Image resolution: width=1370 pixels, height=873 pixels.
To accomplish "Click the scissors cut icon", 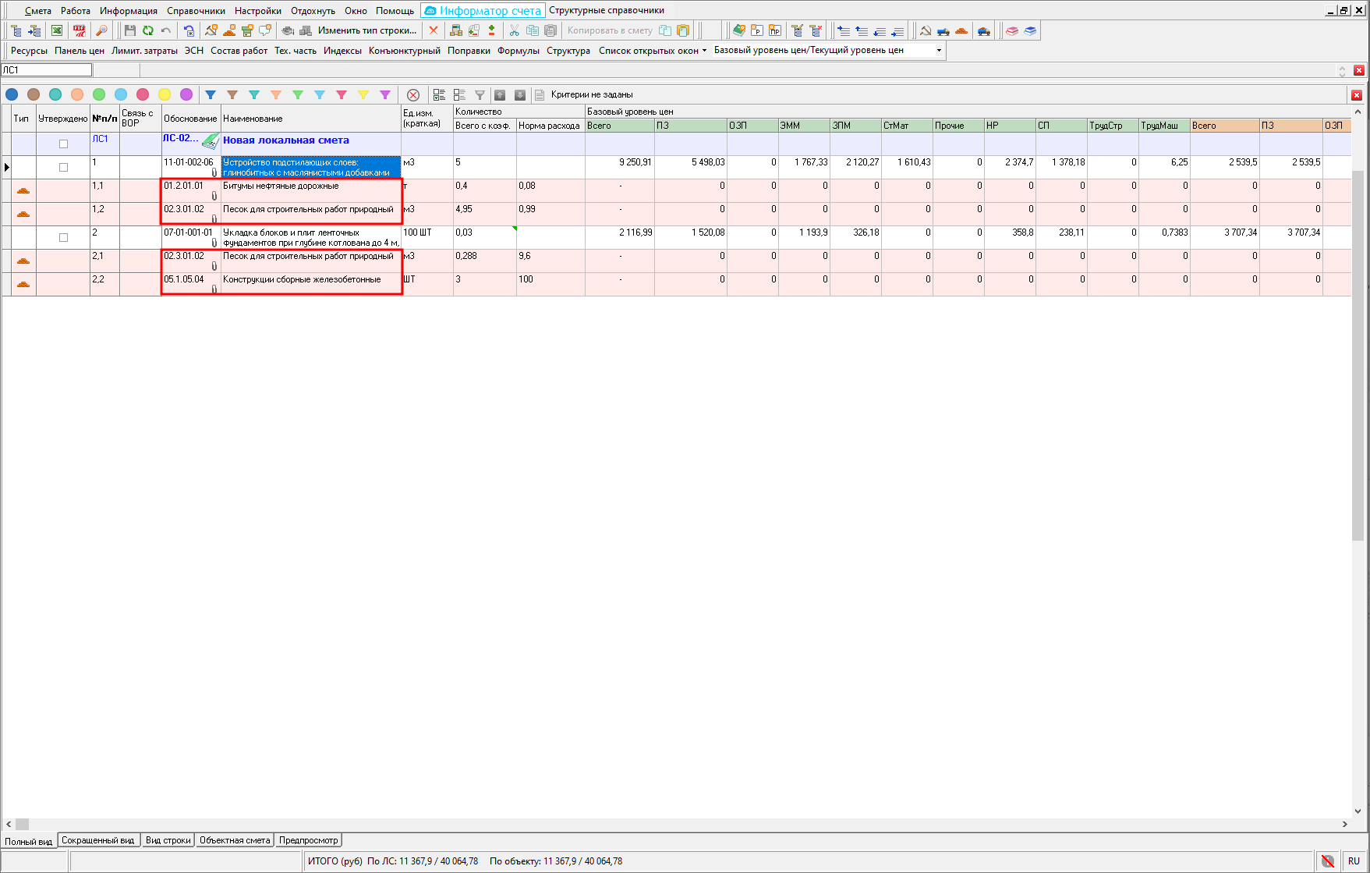I will click(514, 30).
